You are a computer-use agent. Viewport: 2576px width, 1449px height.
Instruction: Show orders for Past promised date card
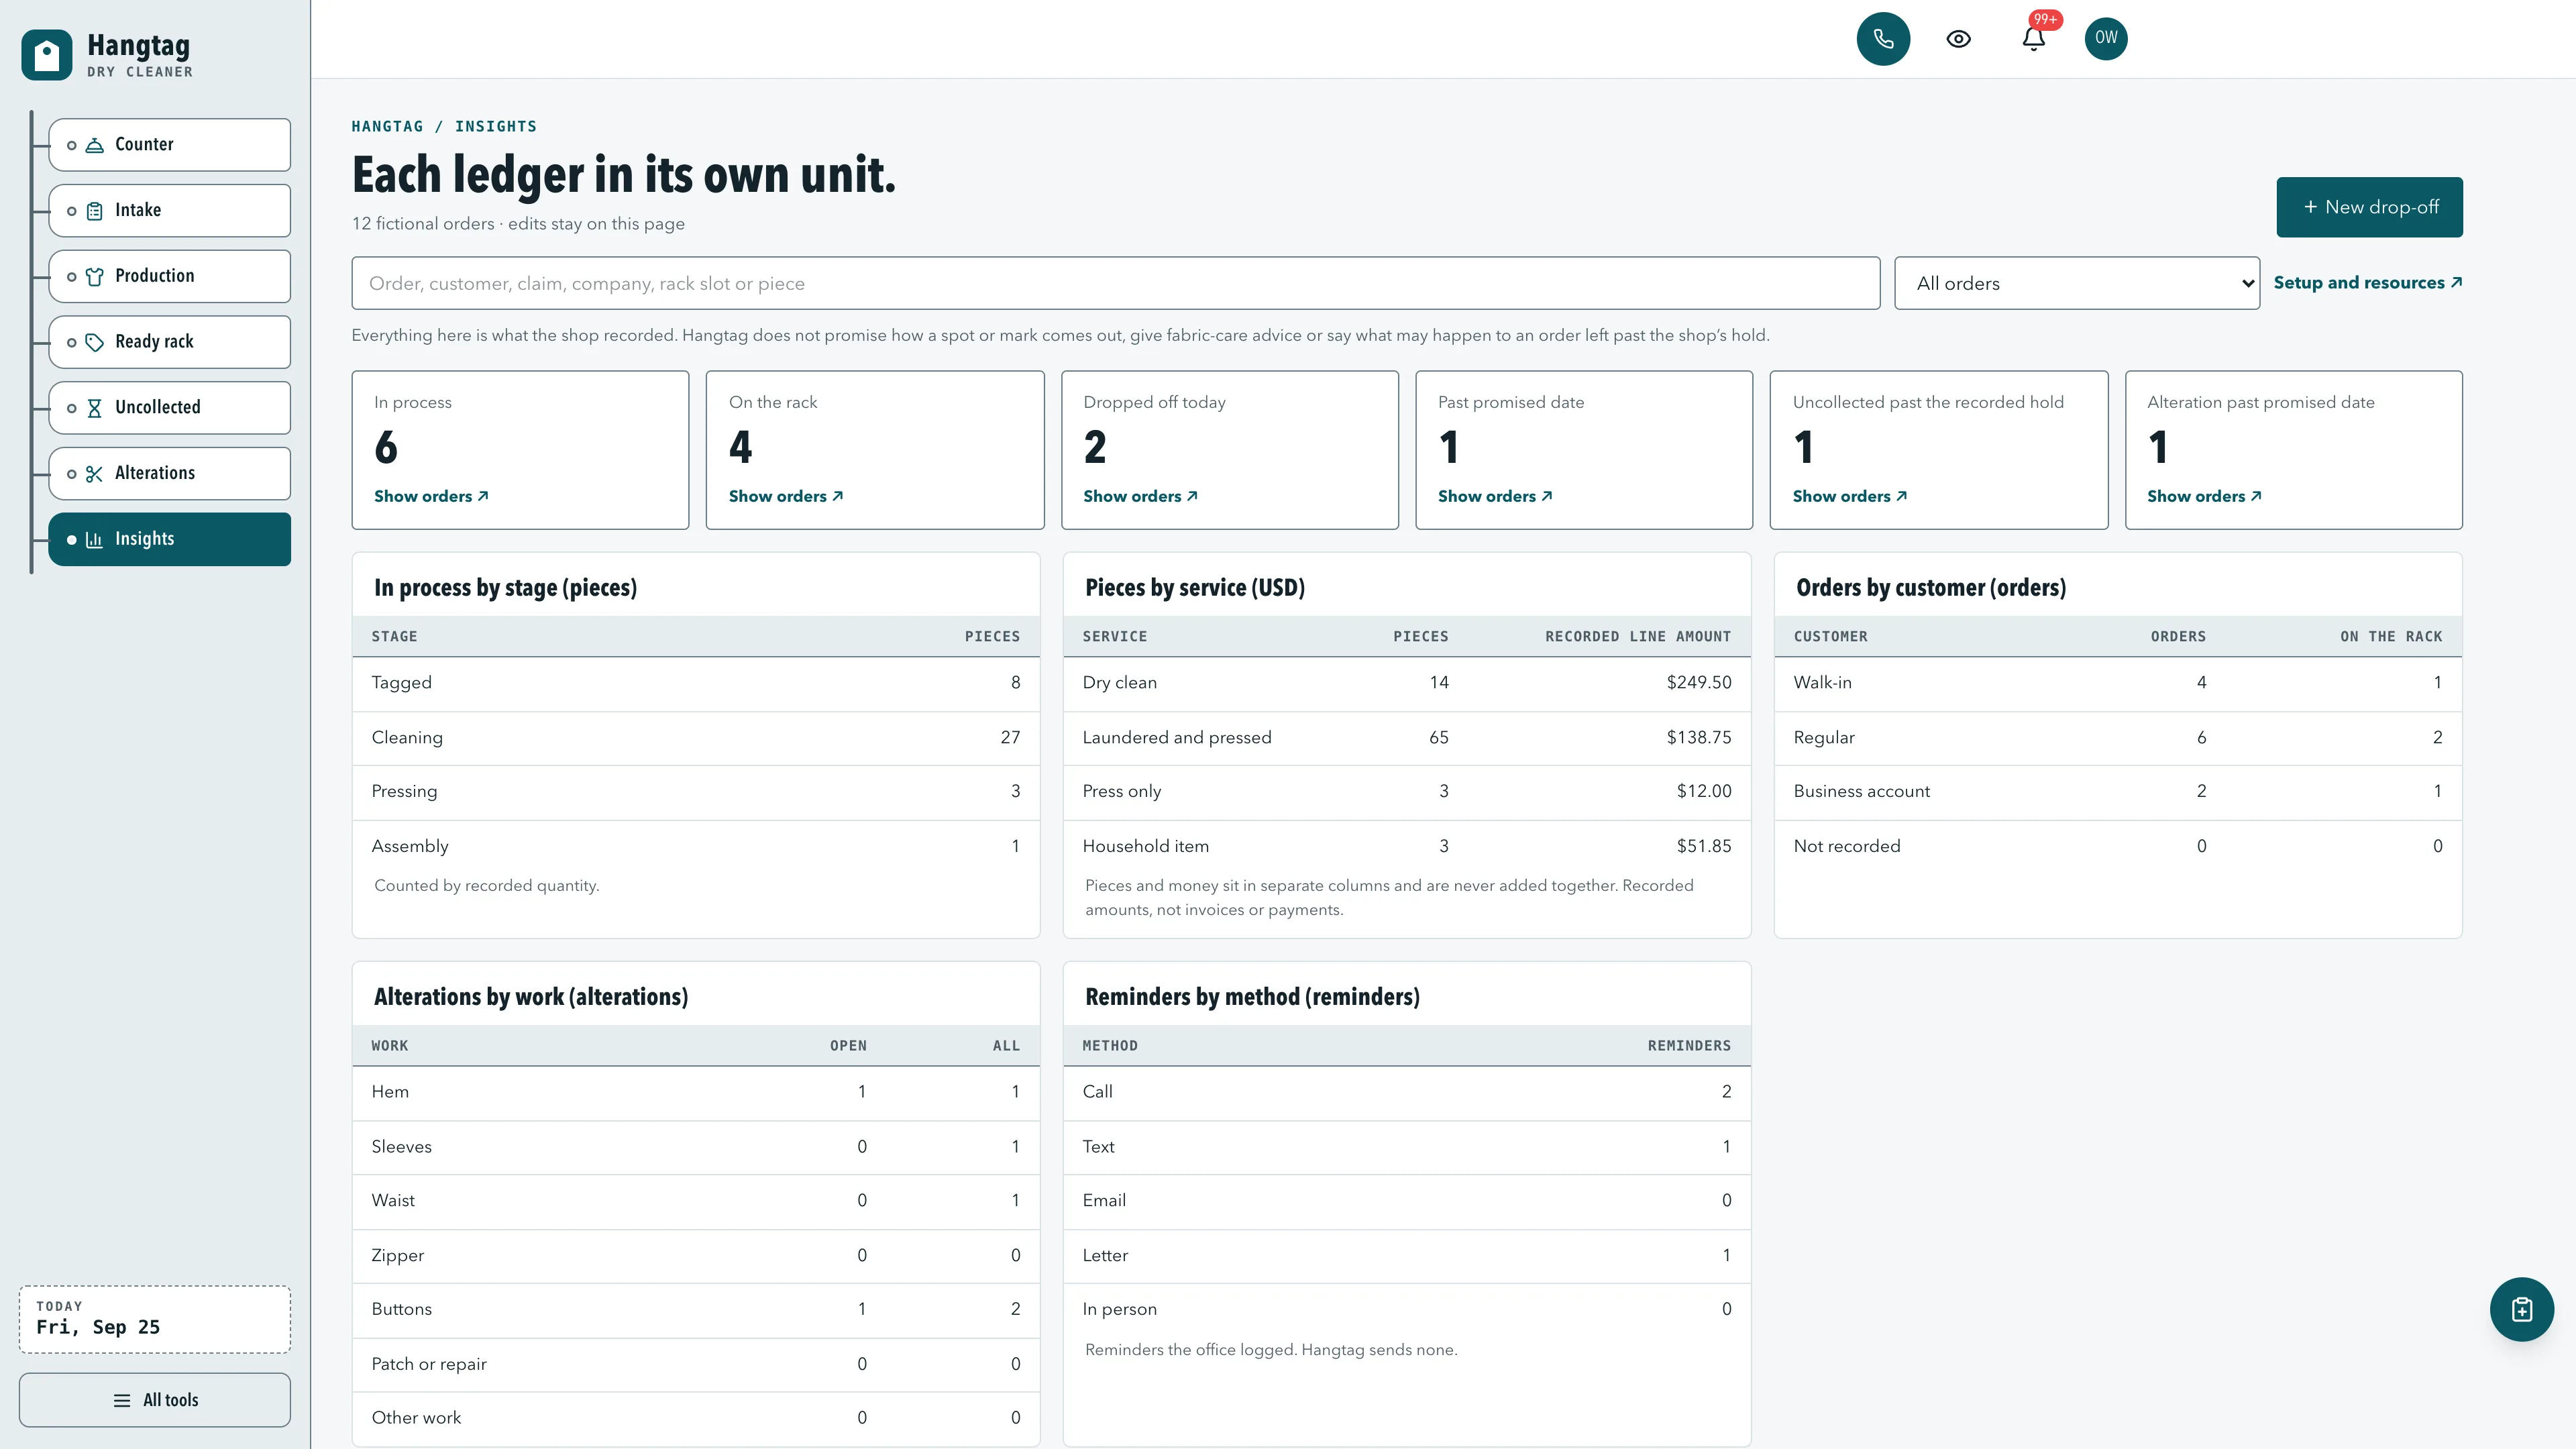pos(1495,496)
